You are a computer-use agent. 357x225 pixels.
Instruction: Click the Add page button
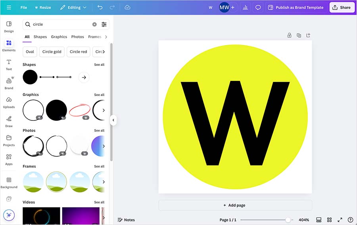(x=235, y=205)
